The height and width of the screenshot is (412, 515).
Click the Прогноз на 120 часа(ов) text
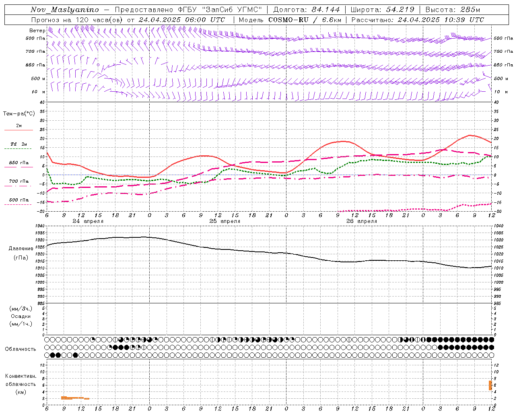77,20
